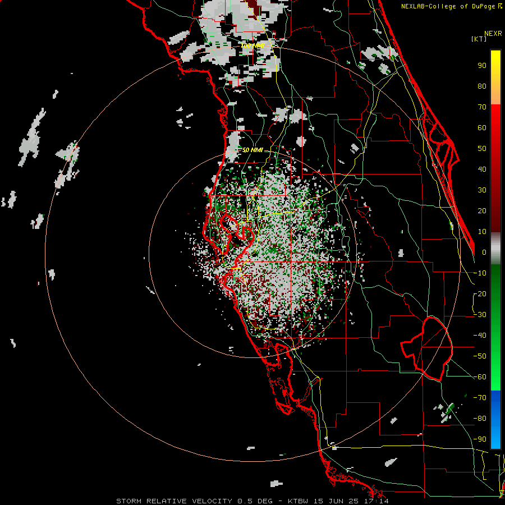Click the 70 value on the velocity scale

[482, 107]
